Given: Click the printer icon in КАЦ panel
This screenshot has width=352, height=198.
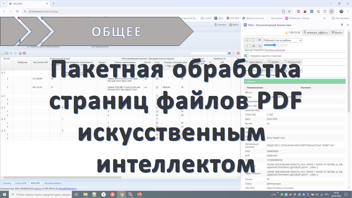Looking at the screenshot, I should pos(260,46).
